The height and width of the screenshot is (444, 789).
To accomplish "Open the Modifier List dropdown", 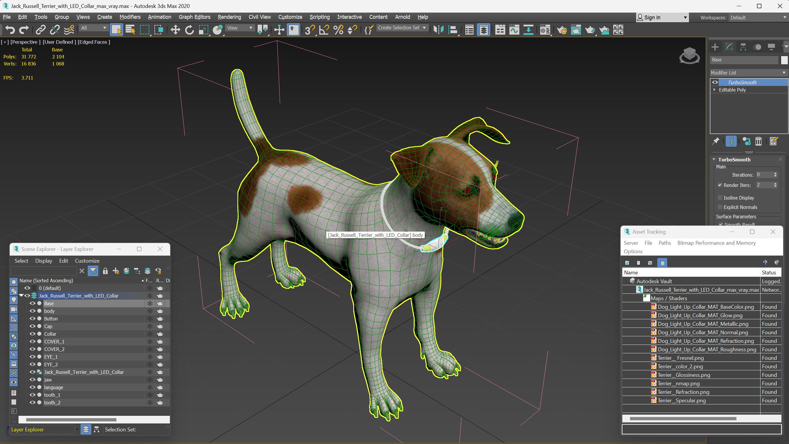I will pos(749,72).
